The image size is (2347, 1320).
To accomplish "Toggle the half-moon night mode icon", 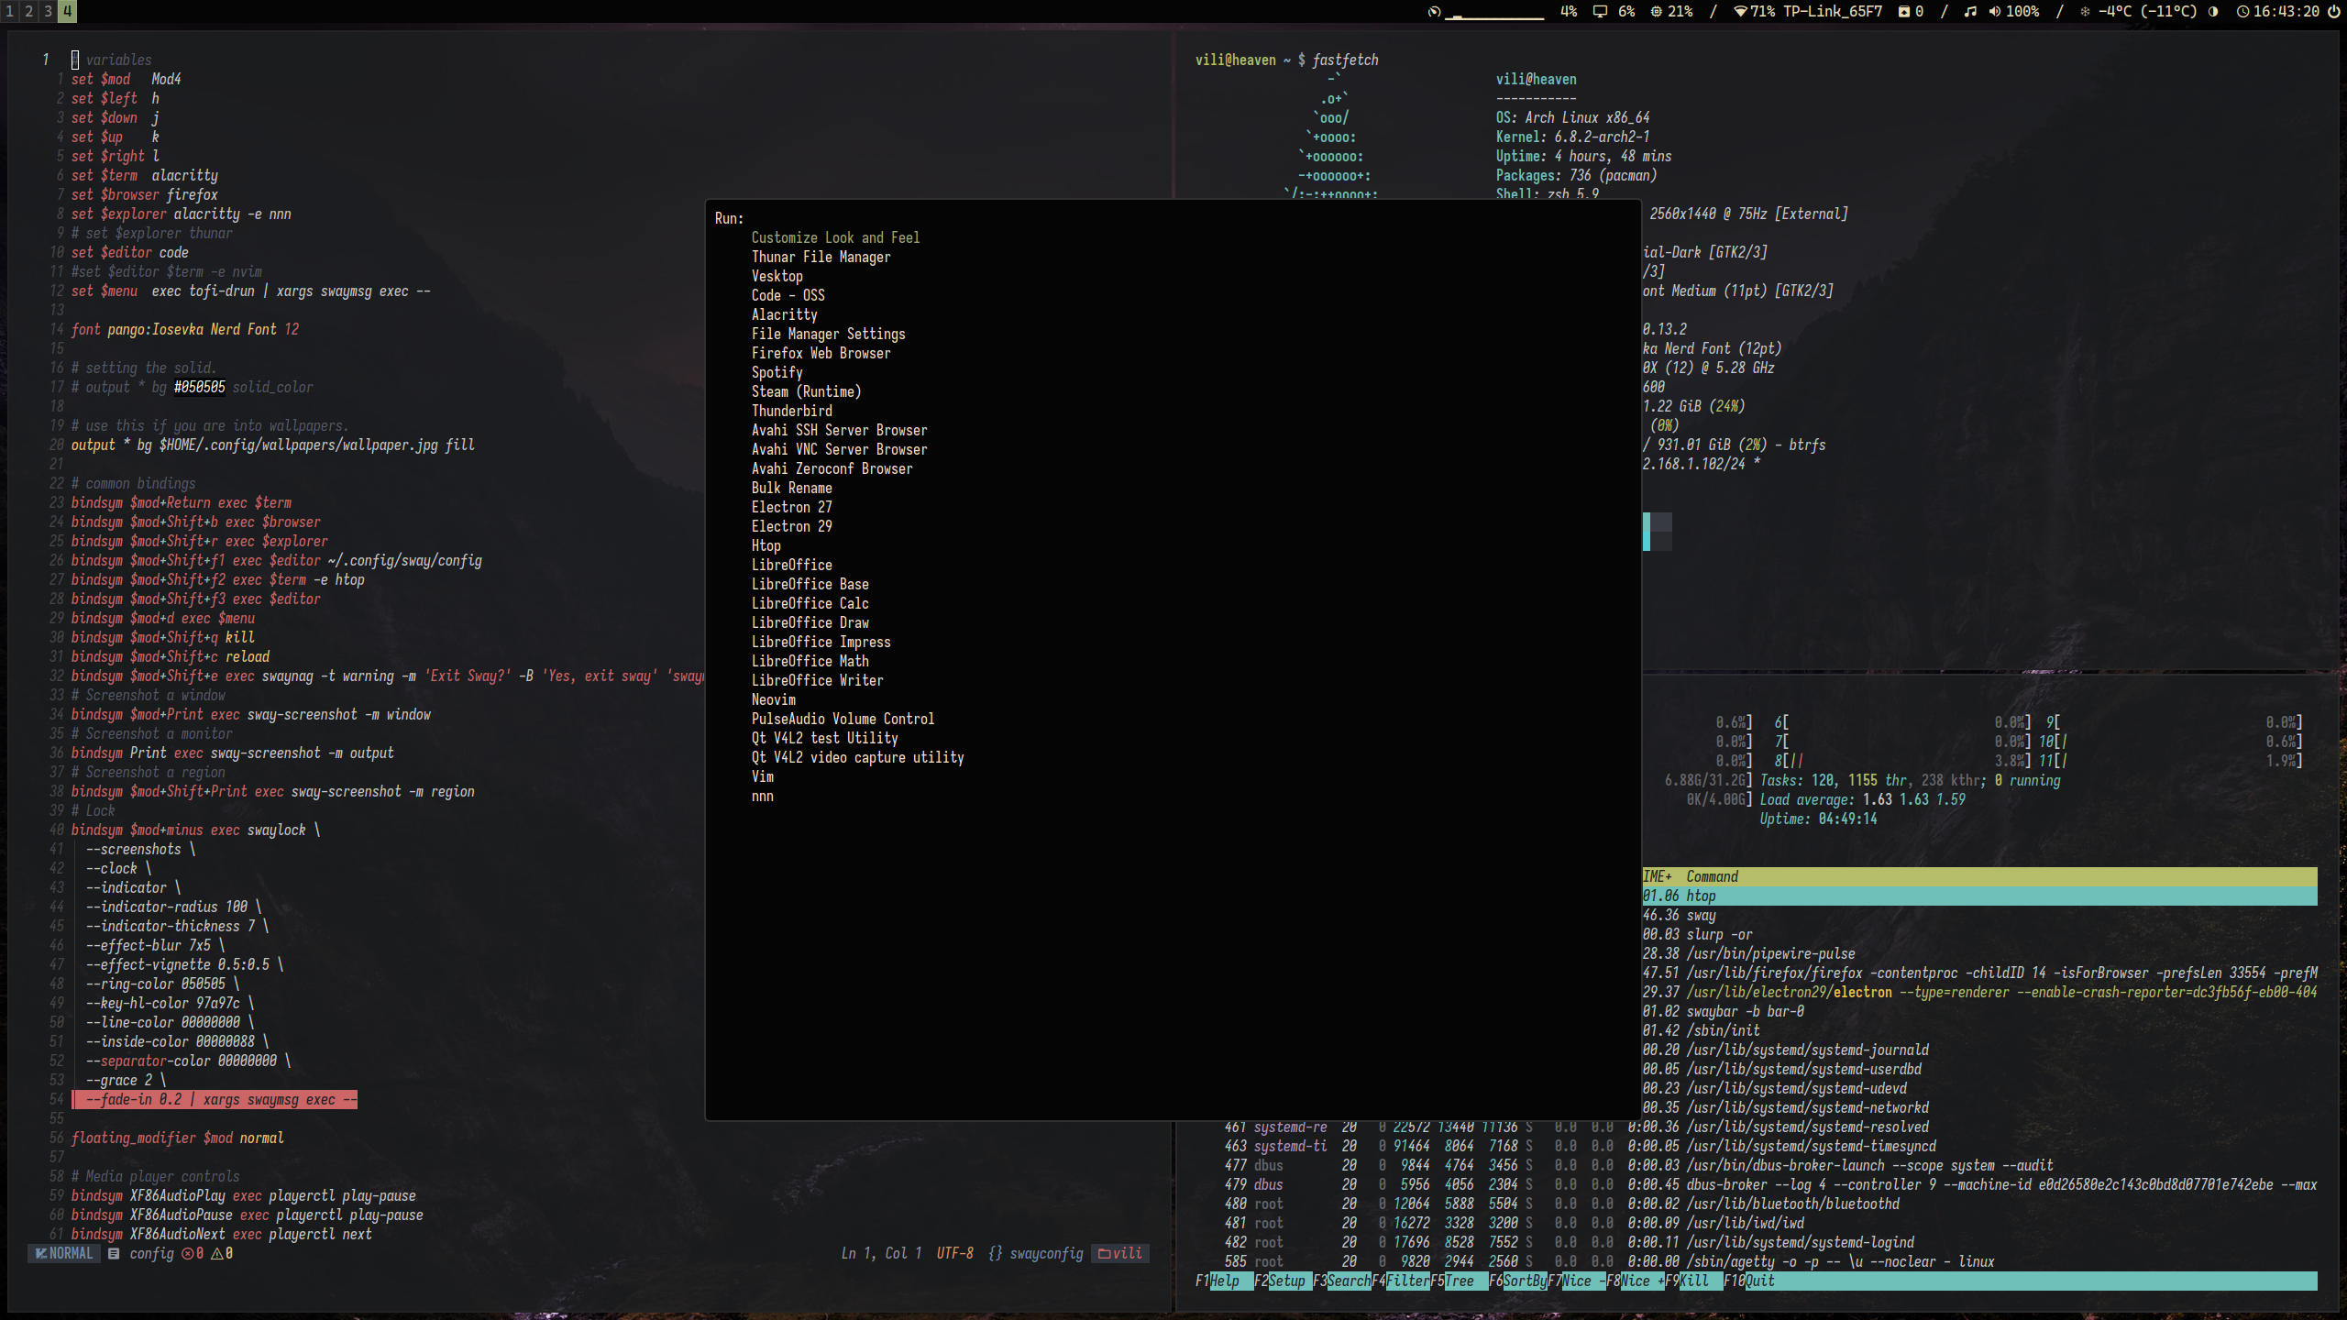I will point(2213,11).
